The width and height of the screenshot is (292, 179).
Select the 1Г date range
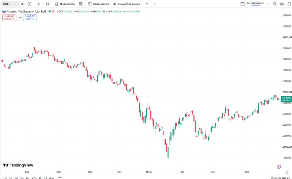click(40, 178)
